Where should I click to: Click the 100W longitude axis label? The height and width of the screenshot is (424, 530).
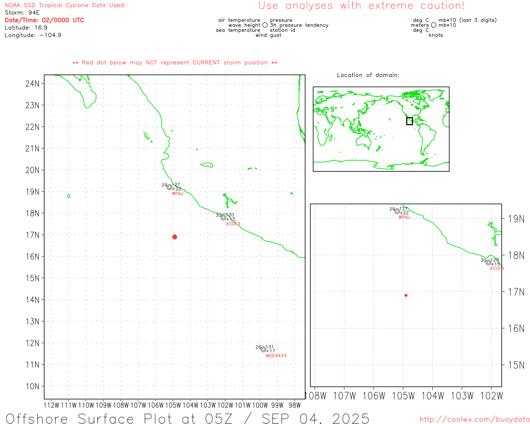point(260,405)
